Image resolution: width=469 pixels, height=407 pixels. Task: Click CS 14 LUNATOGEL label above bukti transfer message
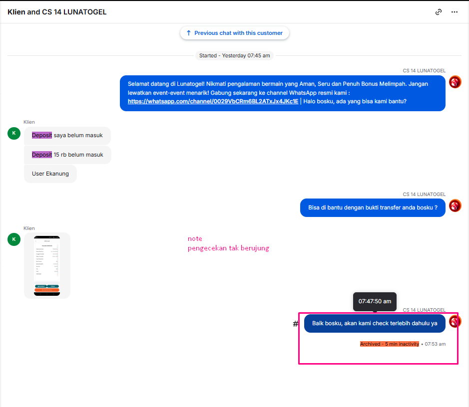click(424, 195)
